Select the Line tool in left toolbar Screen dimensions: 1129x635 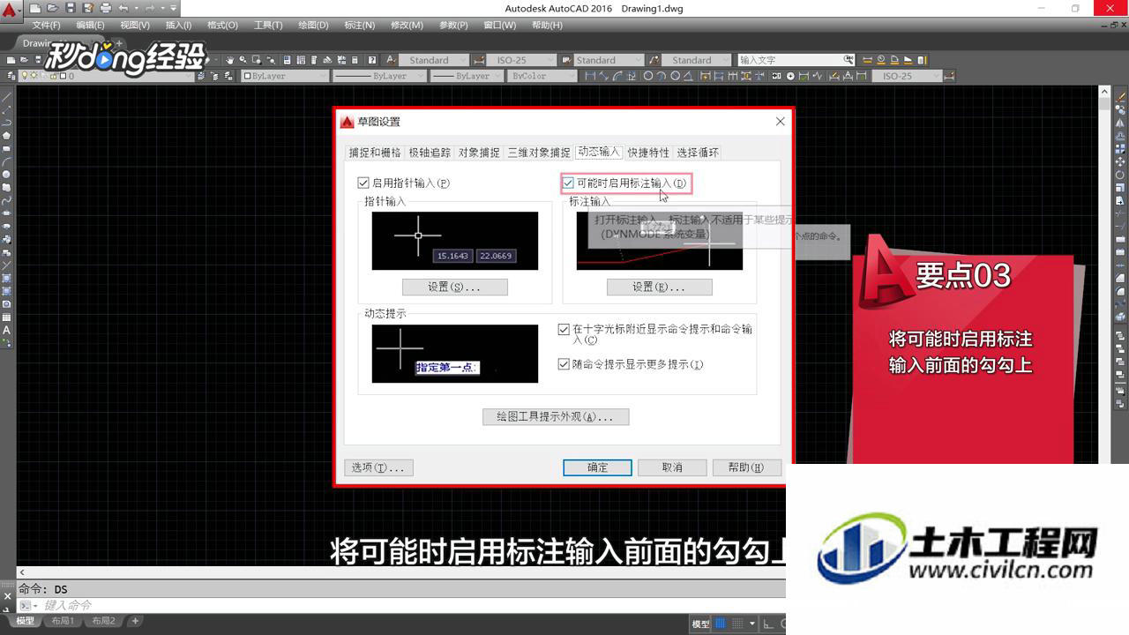[6, 97]
